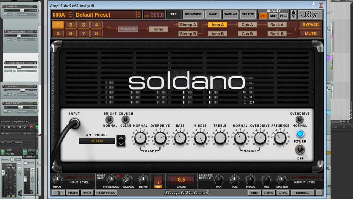Screen dimensions: 353x199
Task: Click the master OVERDRIVE volume knob
Action: 260,138
